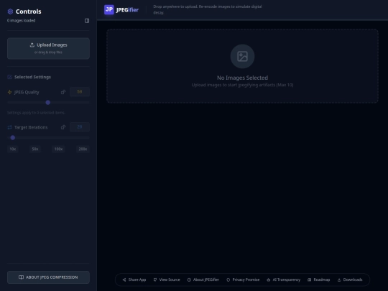Viewport: 388px width, 291px height.
Task: Click the Settings apply to 0 selected items text
Action: [x=36, y=113]
